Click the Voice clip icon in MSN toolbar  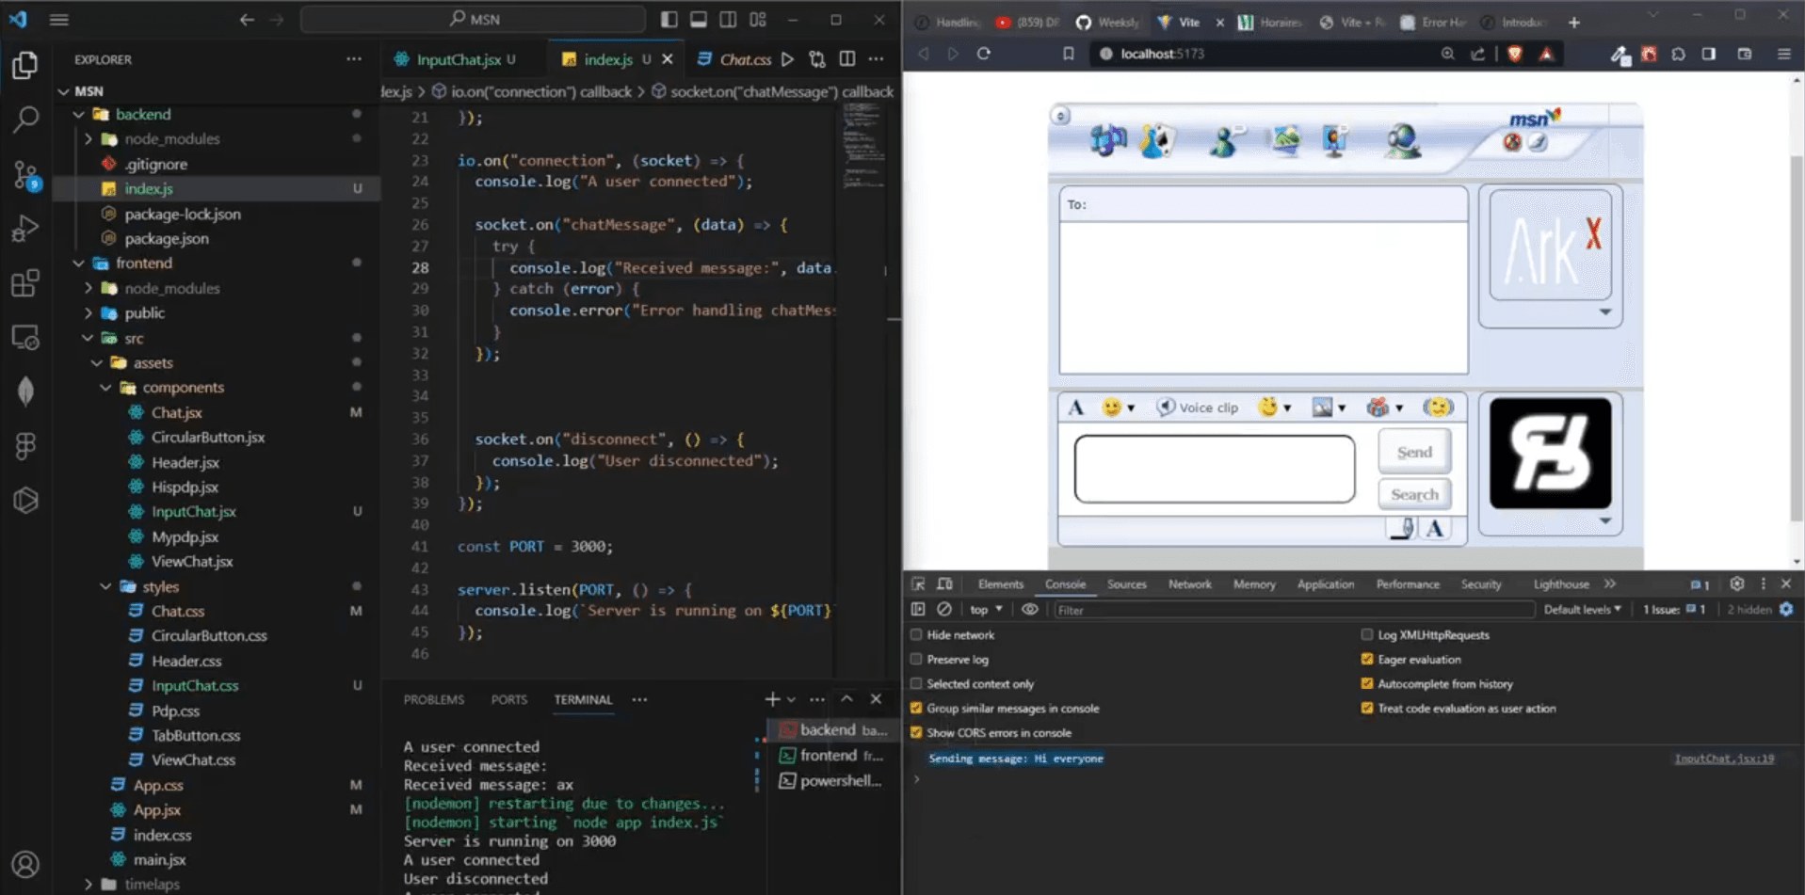pos(1198,408)
